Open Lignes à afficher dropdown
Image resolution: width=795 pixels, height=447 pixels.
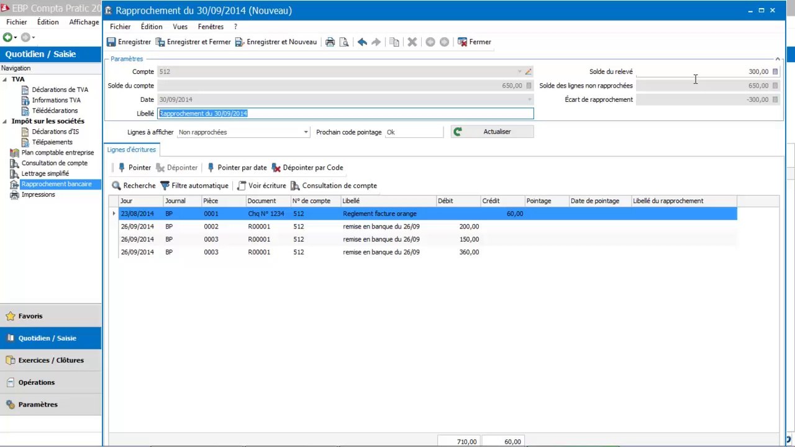306,132
